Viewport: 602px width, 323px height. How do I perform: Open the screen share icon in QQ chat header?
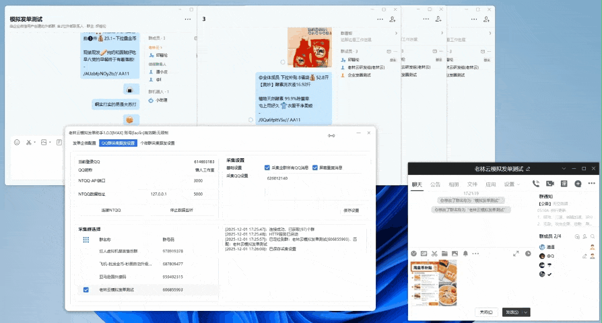(564, 184)
